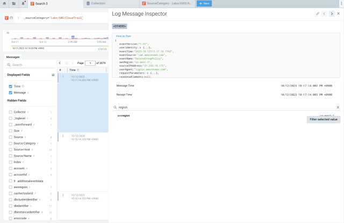344x223 pixels.
Task: Open the notifications bell icon
Action: click(23, 4)
